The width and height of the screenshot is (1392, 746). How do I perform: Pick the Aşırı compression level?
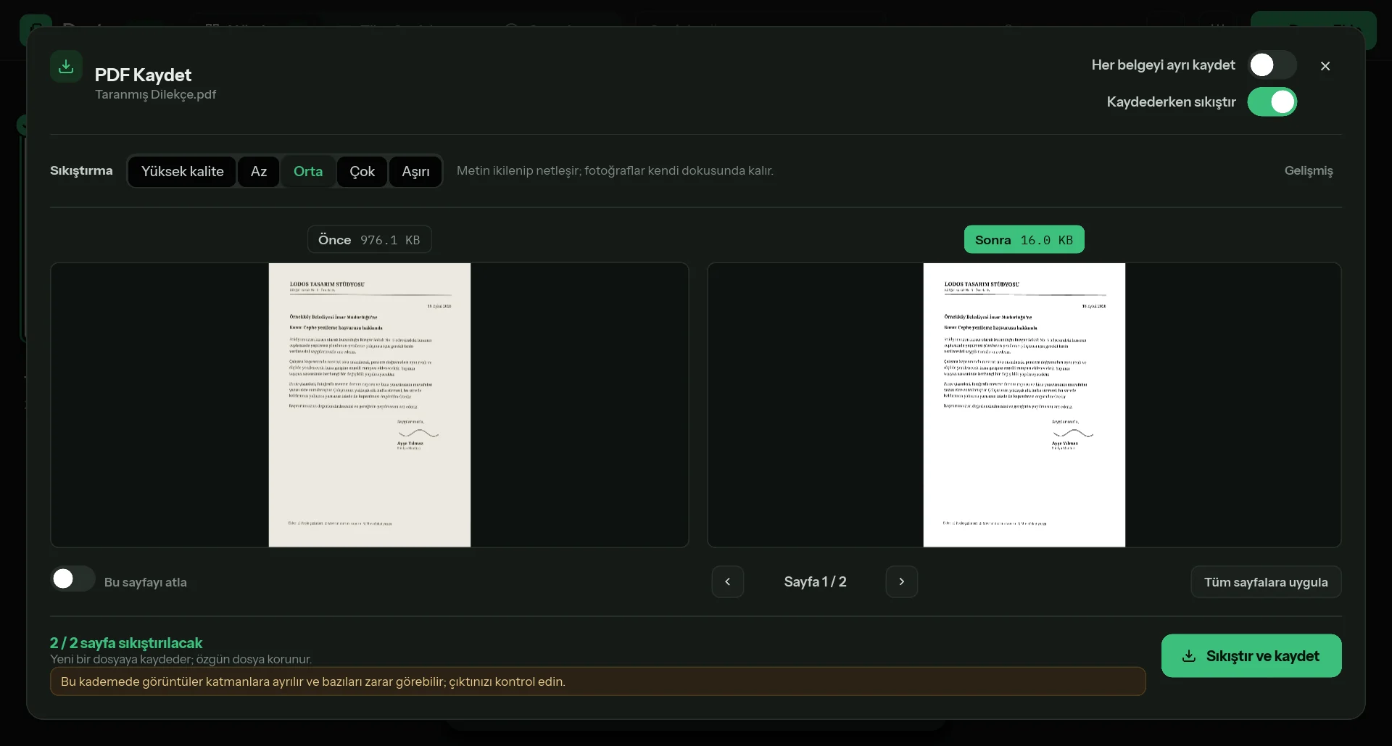click(x=415, y=172)
